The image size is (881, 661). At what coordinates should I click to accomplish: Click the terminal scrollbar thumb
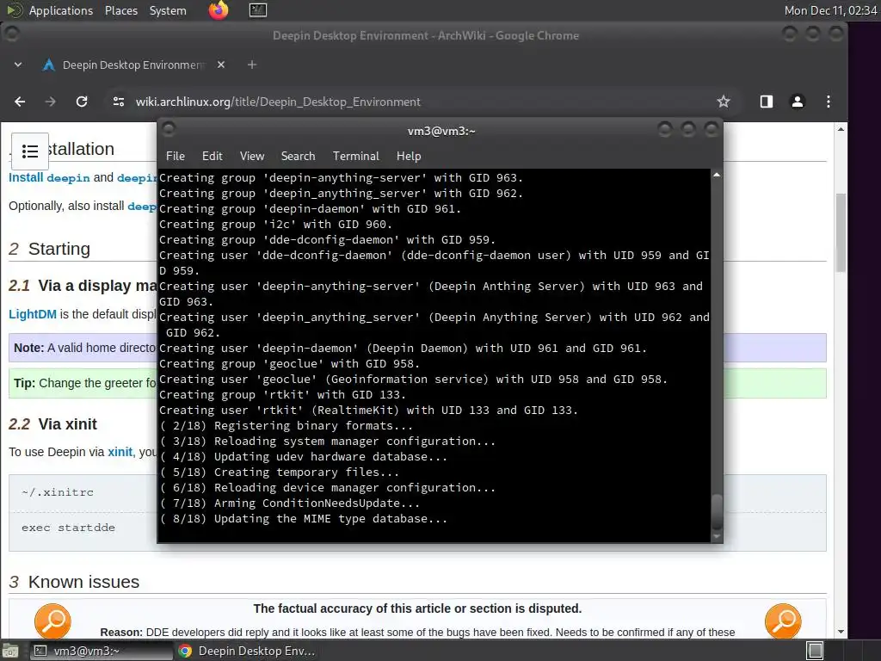click(x=717, y=512)
